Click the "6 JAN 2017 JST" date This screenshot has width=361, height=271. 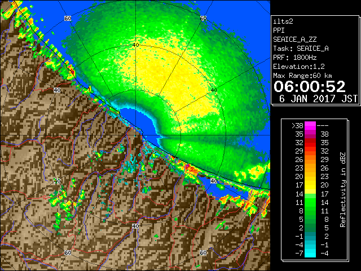[x=318, y=99]
